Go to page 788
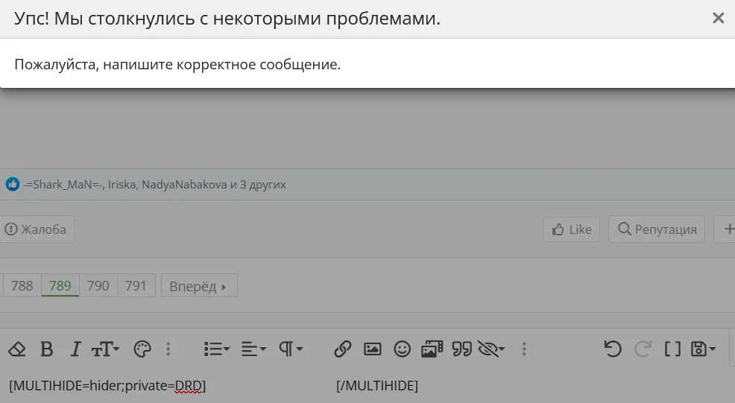The image size is (735, 403). [x=22, y=285]
